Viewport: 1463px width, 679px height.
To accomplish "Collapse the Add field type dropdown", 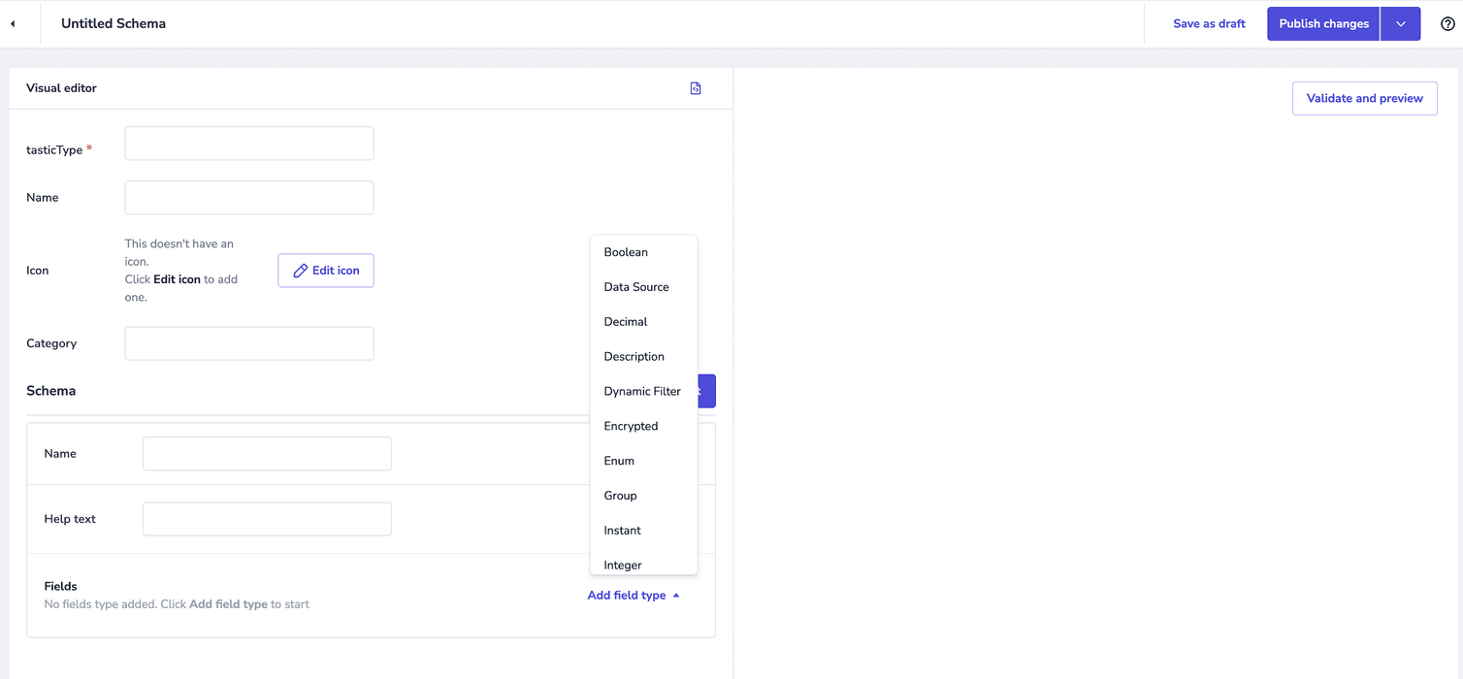I will (633, 595).
